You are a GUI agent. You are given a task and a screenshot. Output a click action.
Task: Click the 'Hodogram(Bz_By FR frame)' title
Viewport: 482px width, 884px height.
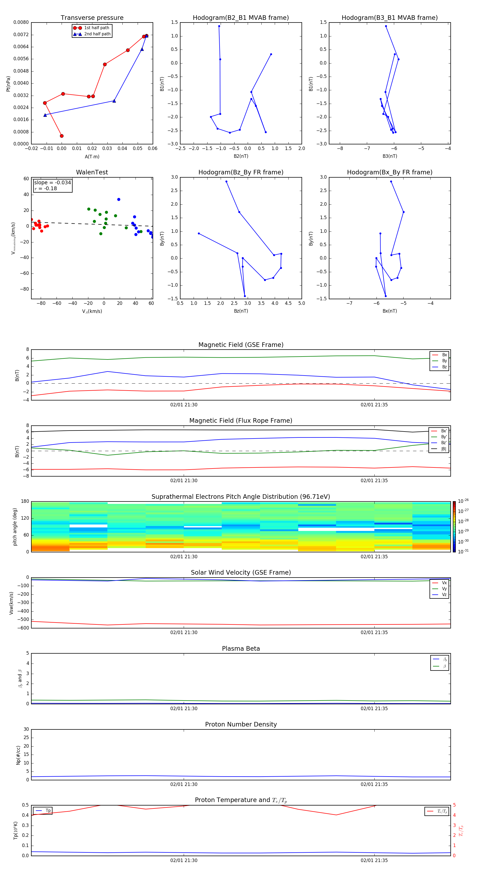[x=241, y=172]
